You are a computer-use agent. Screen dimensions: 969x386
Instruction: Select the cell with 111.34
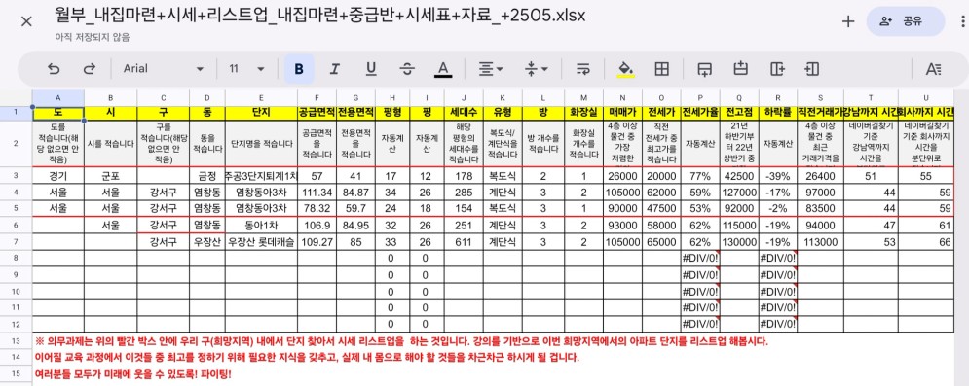(x=317, y=193)
